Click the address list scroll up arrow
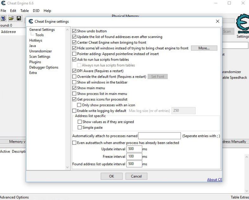 coord(246,157)
